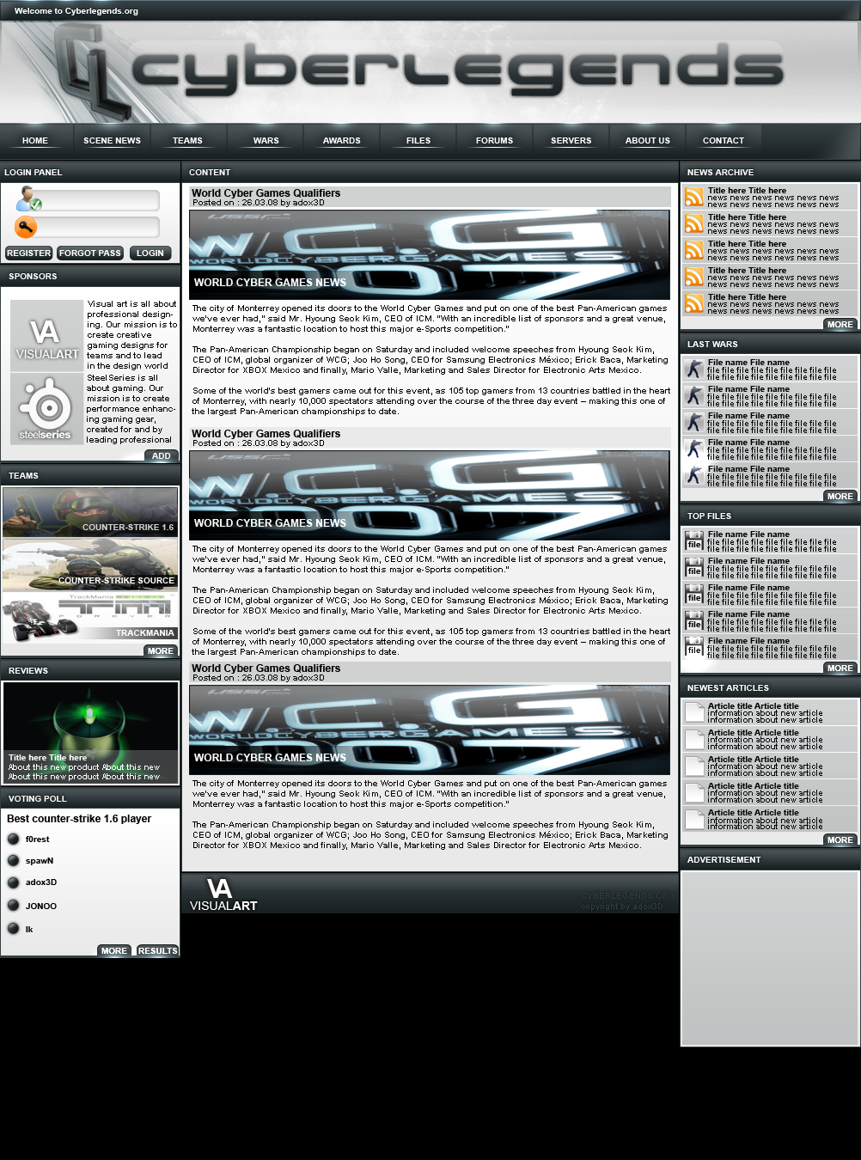The height and width of the screenshot is (1160, 861).
Task: Click the third RSS icon in News Archive
Action: [x=693, y=250]
